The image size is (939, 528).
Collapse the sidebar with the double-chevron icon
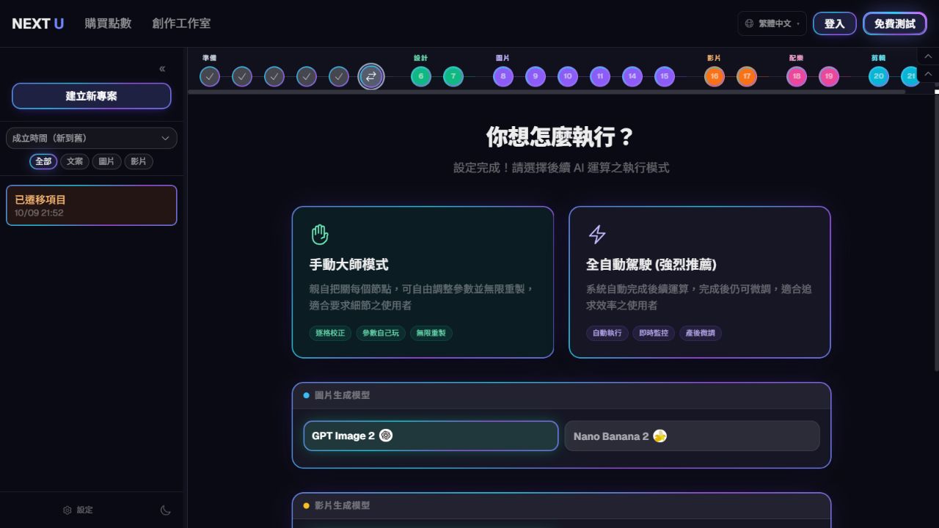point(162,69)
